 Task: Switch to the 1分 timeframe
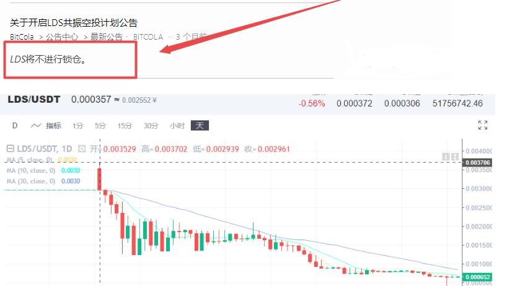(x=77, y=126)
